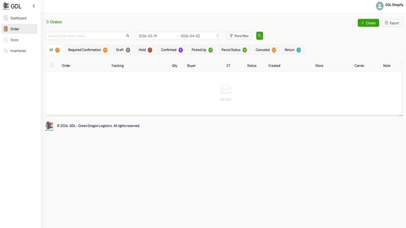The width and height of the screenshot is (406, 228).
Task: Click the footer Green Dragon logo
Action: coord(49,126)
